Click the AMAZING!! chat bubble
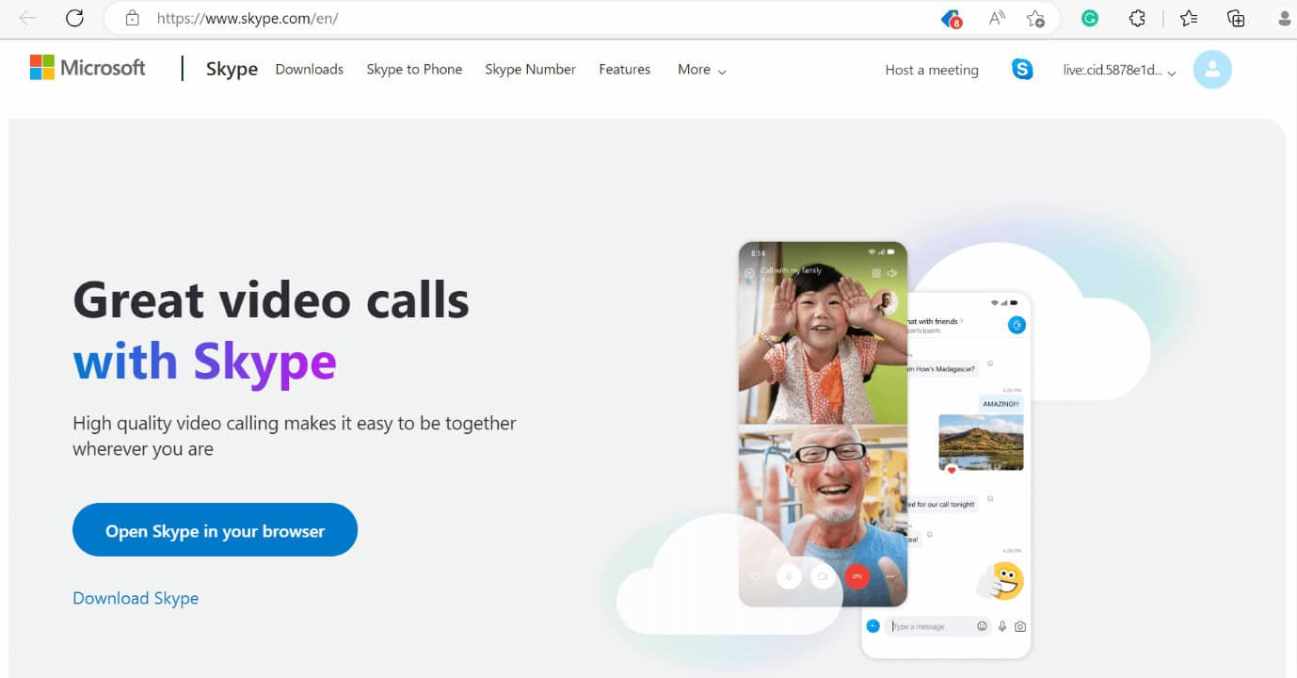 [x=1001, y=403]
